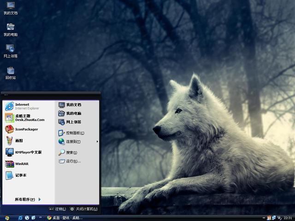Select 我的电脑 icon on the desktop

[x=10, y=27]
